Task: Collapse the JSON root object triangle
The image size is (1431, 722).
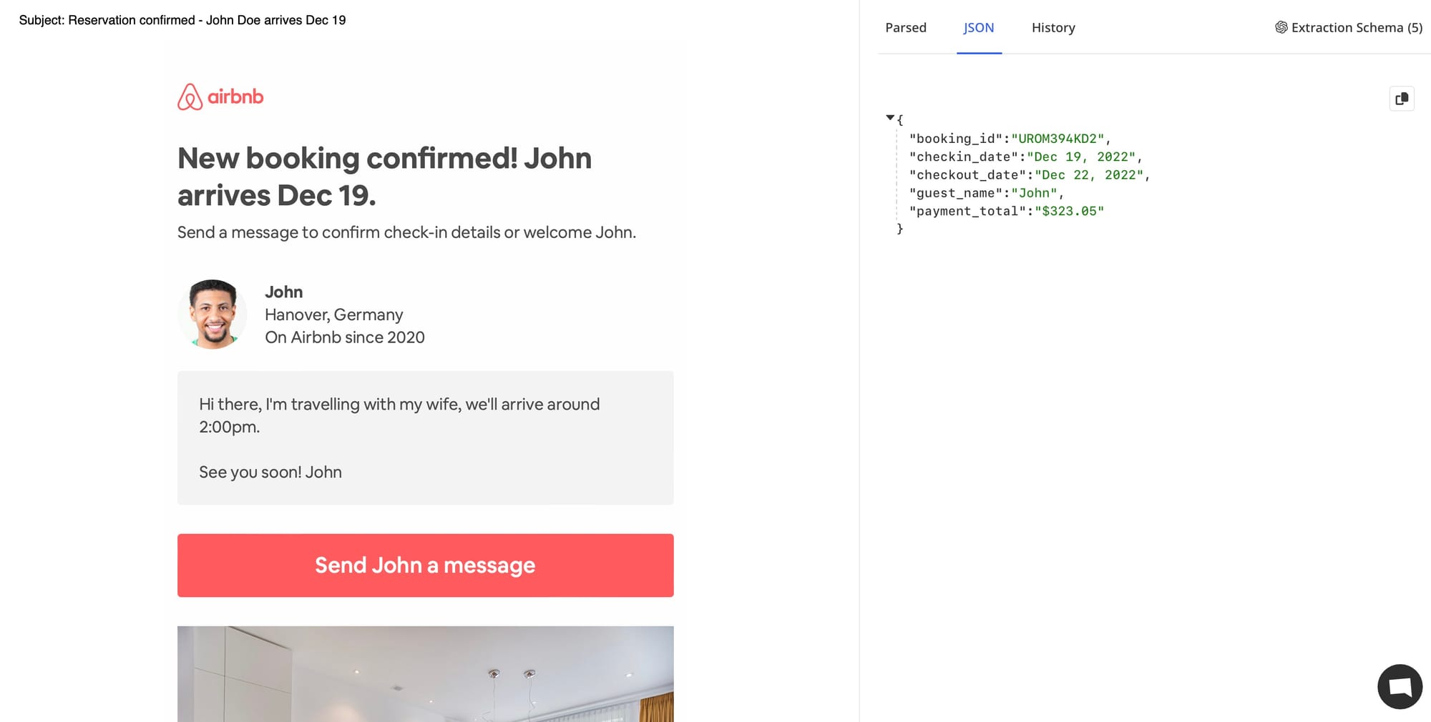Action: click(889, 118)
